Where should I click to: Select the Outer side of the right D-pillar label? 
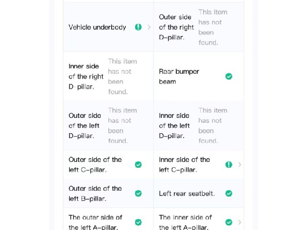(x=177, y=27)
